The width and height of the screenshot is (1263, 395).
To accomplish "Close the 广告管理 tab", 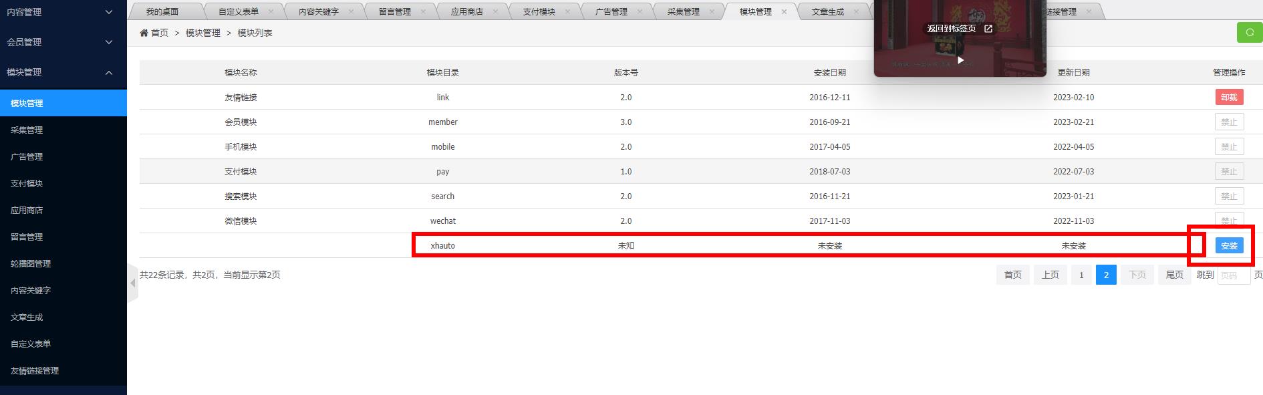I will pyautogui.click(x=640, y=11).
